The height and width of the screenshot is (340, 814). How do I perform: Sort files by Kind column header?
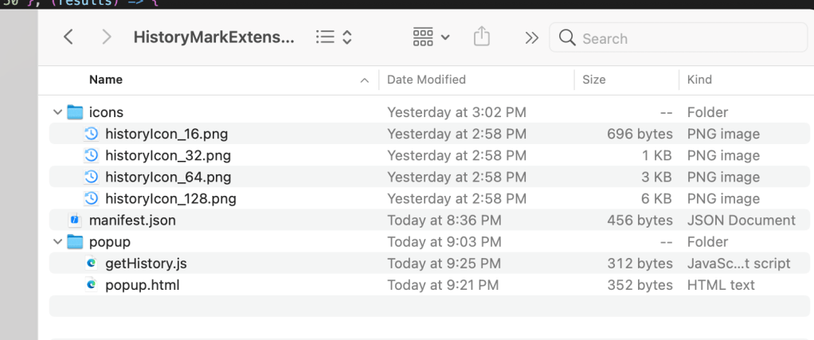(x=699, y=80)
